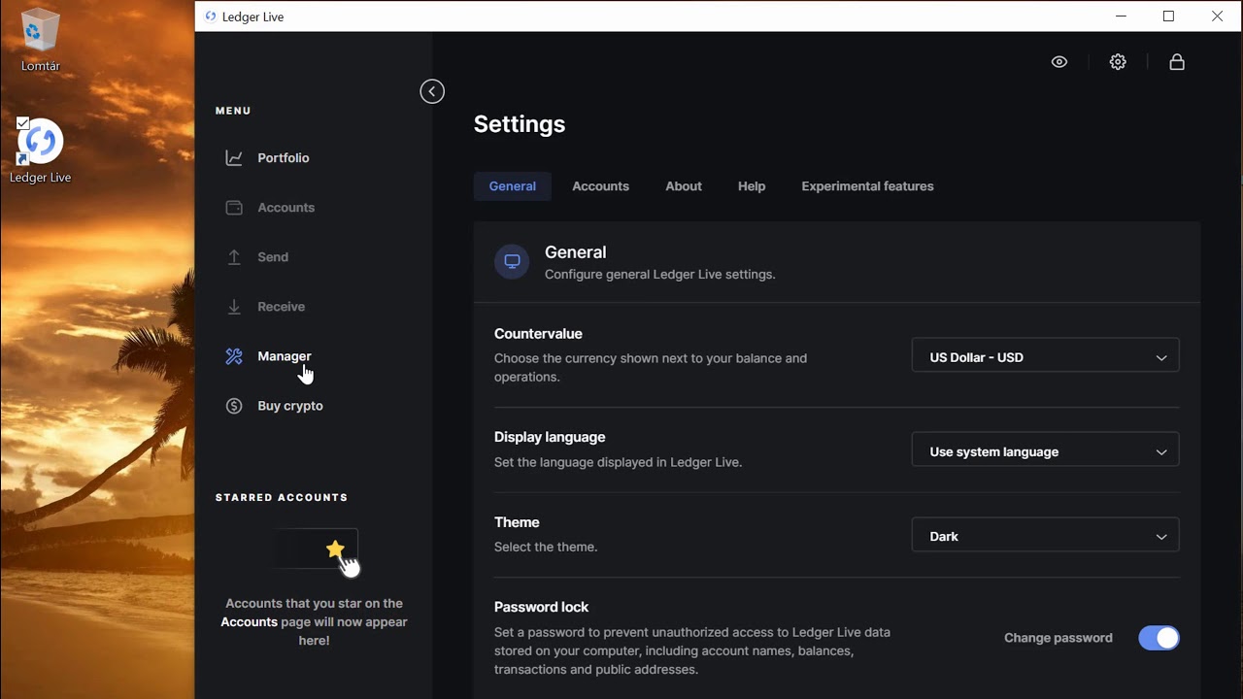Image resolution: width=1243 pixels, height=699 pixels.
Task: Open the Experimental features tab
Action: [x=867, y=186]
